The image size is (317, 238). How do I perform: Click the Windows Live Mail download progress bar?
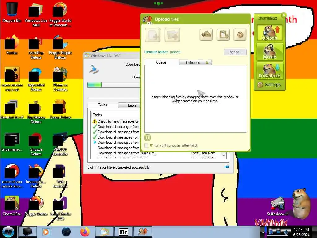tap(114, 85)
